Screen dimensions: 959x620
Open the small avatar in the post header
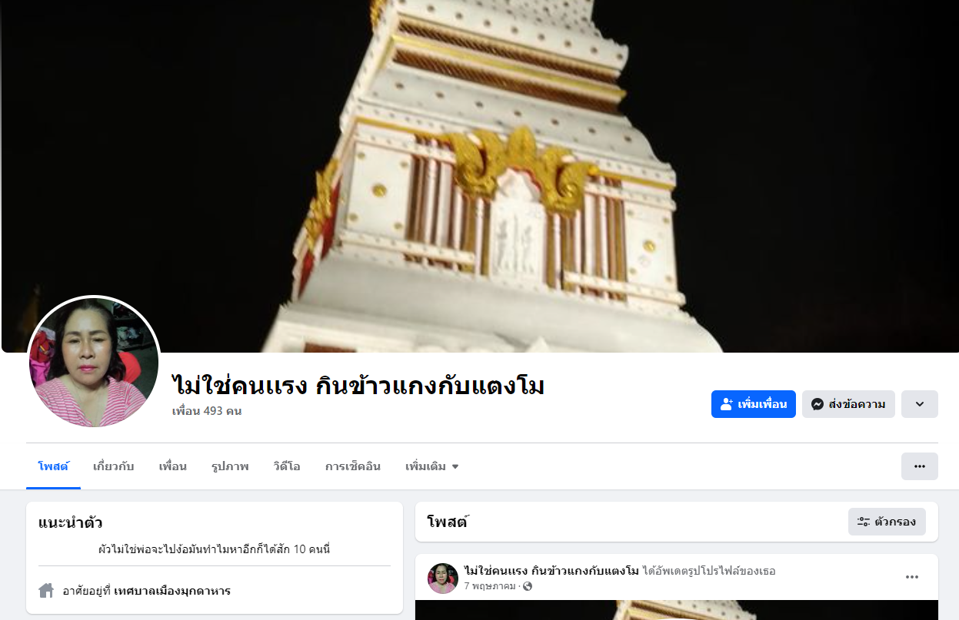[x=443, y=579]
